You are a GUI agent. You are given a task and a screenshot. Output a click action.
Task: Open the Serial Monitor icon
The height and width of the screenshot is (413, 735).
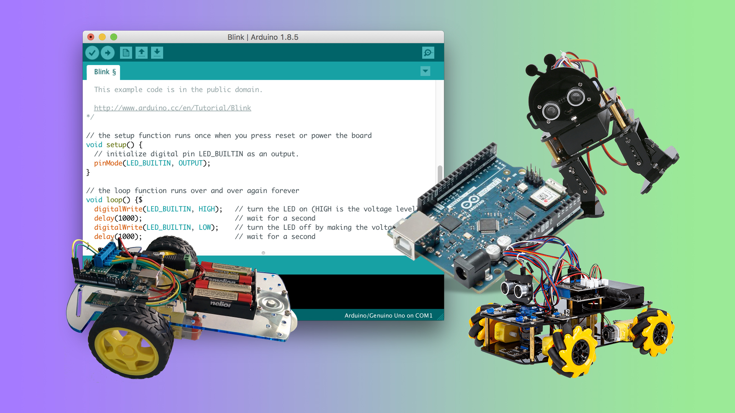(428, 53)
